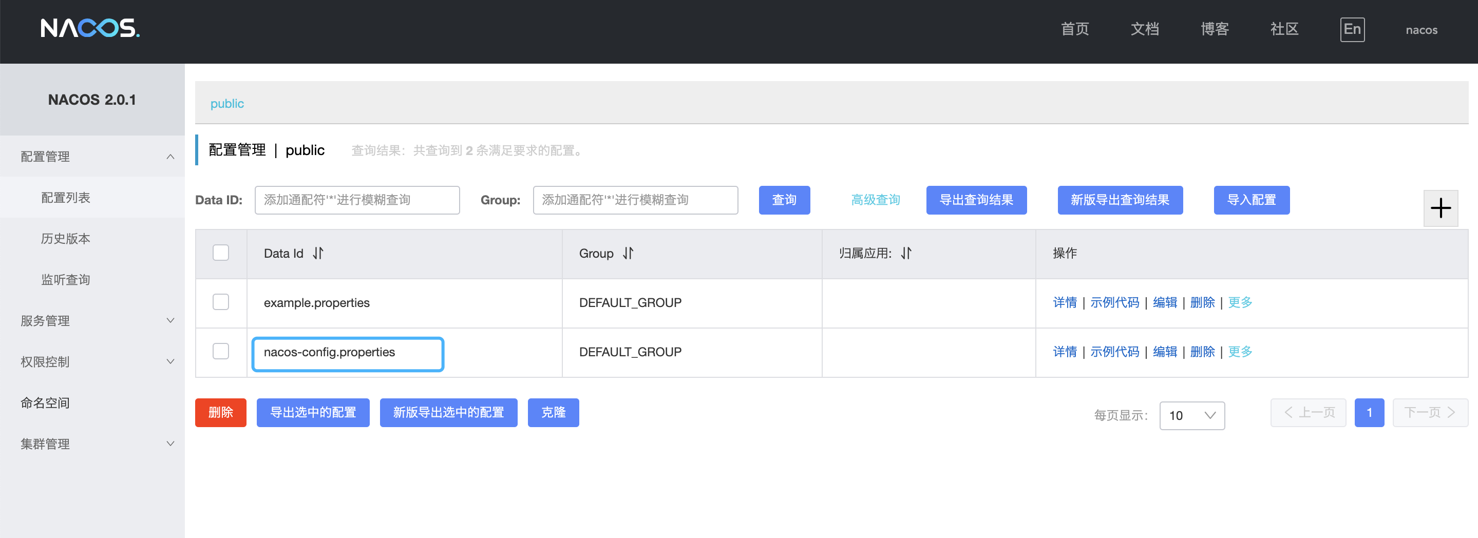
Task: Click 编辑 for nacos-config.properties
Action: coord(1165,352)
